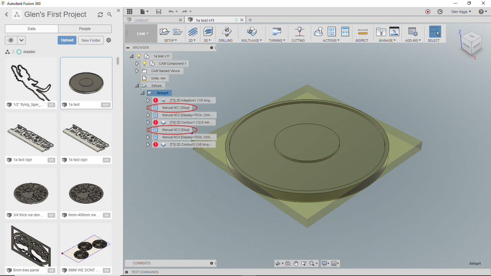The width and height of the screenshot is (491, 276).
Task: Start the record capture button
Action: pyautogui.click(x=428, y=12)
